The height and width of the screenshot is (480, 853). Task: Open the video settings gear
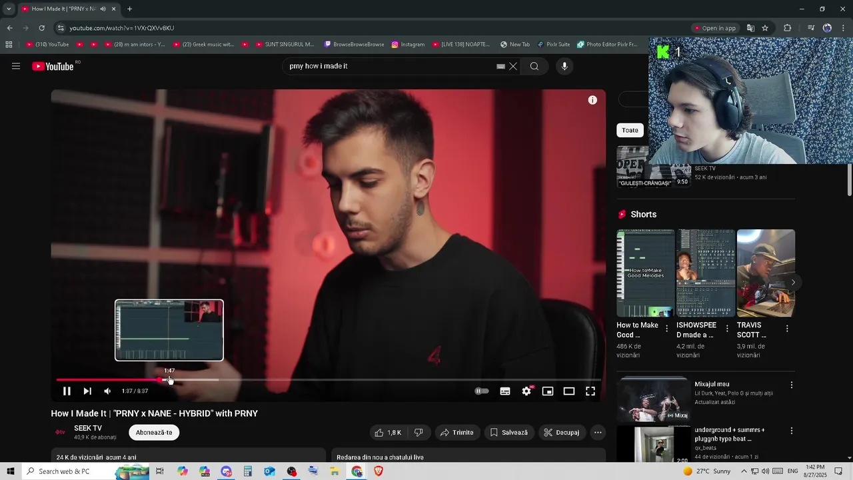tap(526, 391)
